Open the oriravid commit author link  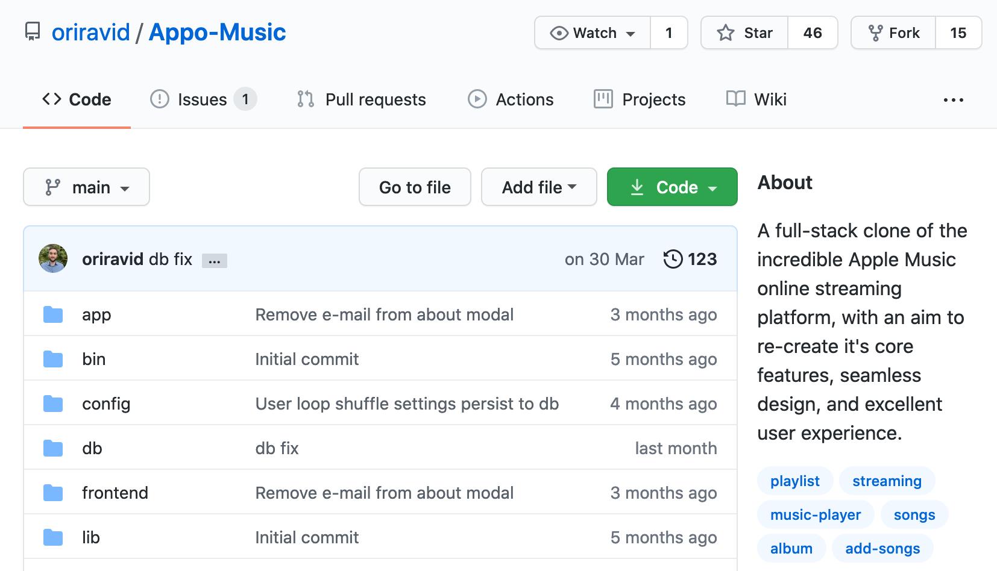click(x=113, y=259)
